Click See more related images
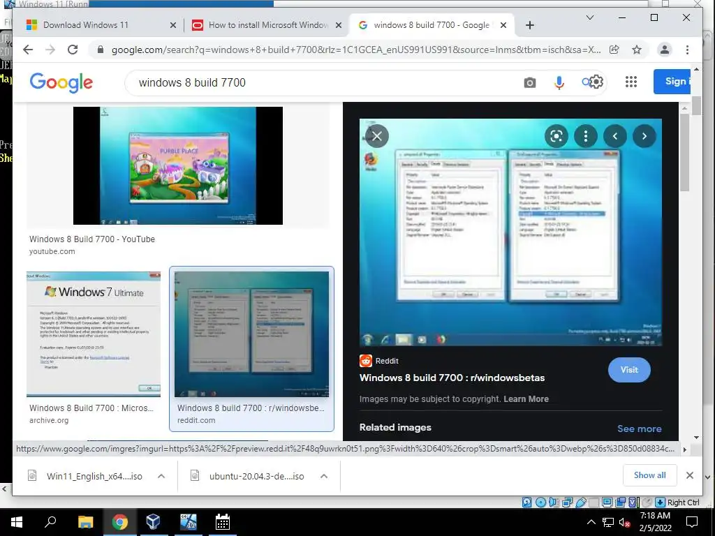 tap(639, 429)
